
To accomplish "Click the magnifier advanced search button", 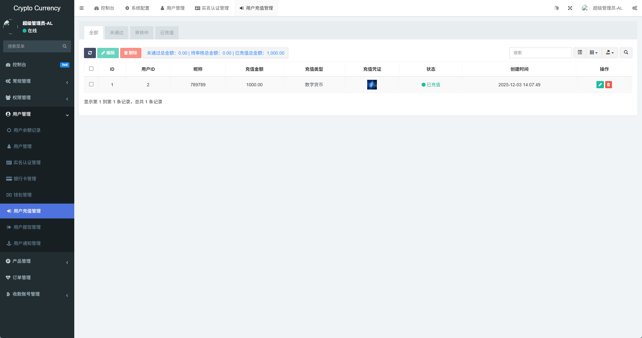I will pos(626,53).
